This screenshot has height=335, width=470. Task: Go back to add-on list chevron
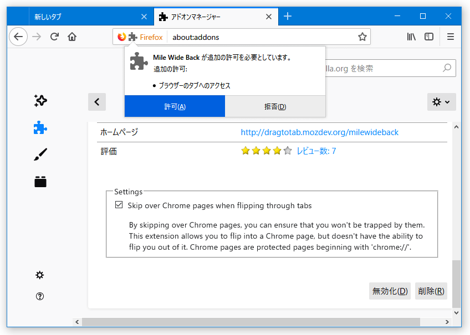tap(97, 102)
